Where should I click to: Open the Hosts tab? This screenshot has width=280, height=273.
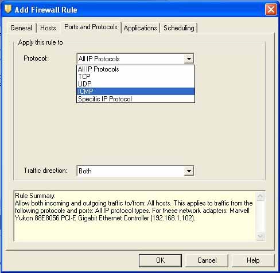click(x=48, y=28)
